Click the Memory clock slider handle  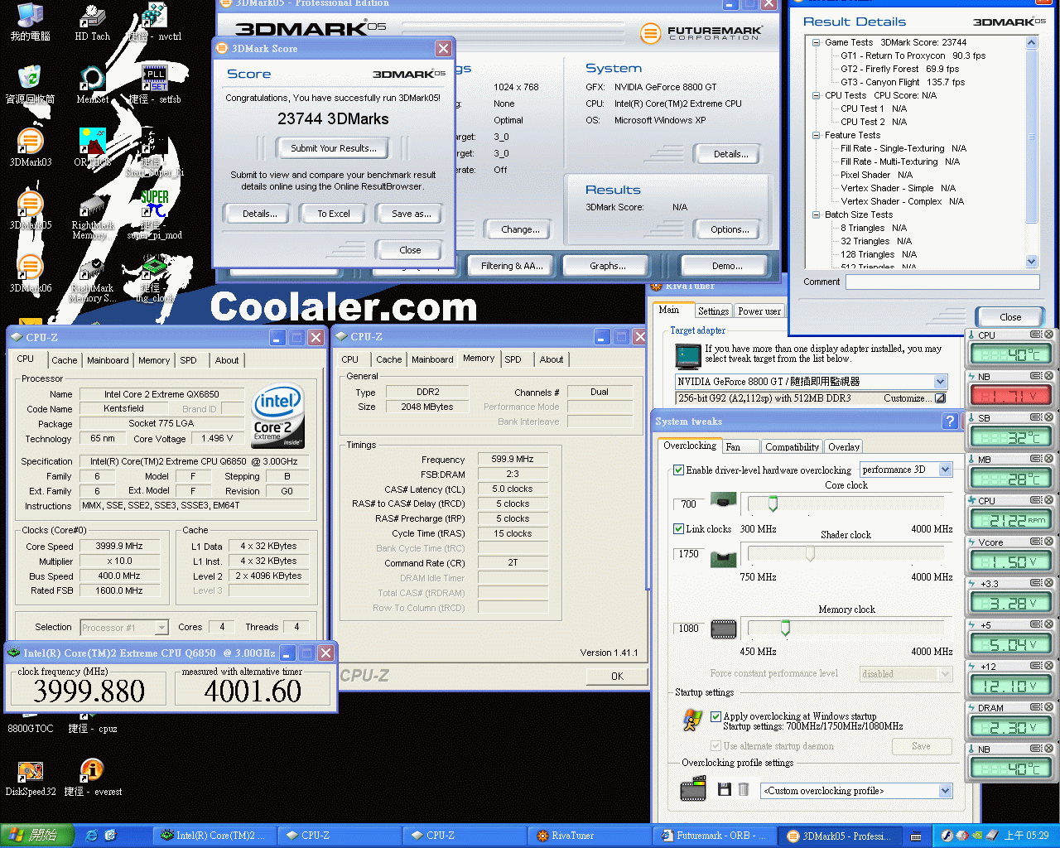tap(785, 628)
